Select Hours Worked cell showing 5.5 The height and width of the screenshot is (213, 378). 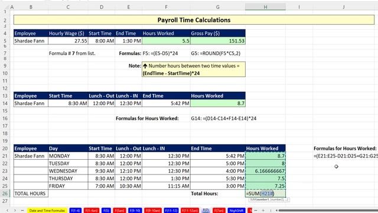[166, 41]
